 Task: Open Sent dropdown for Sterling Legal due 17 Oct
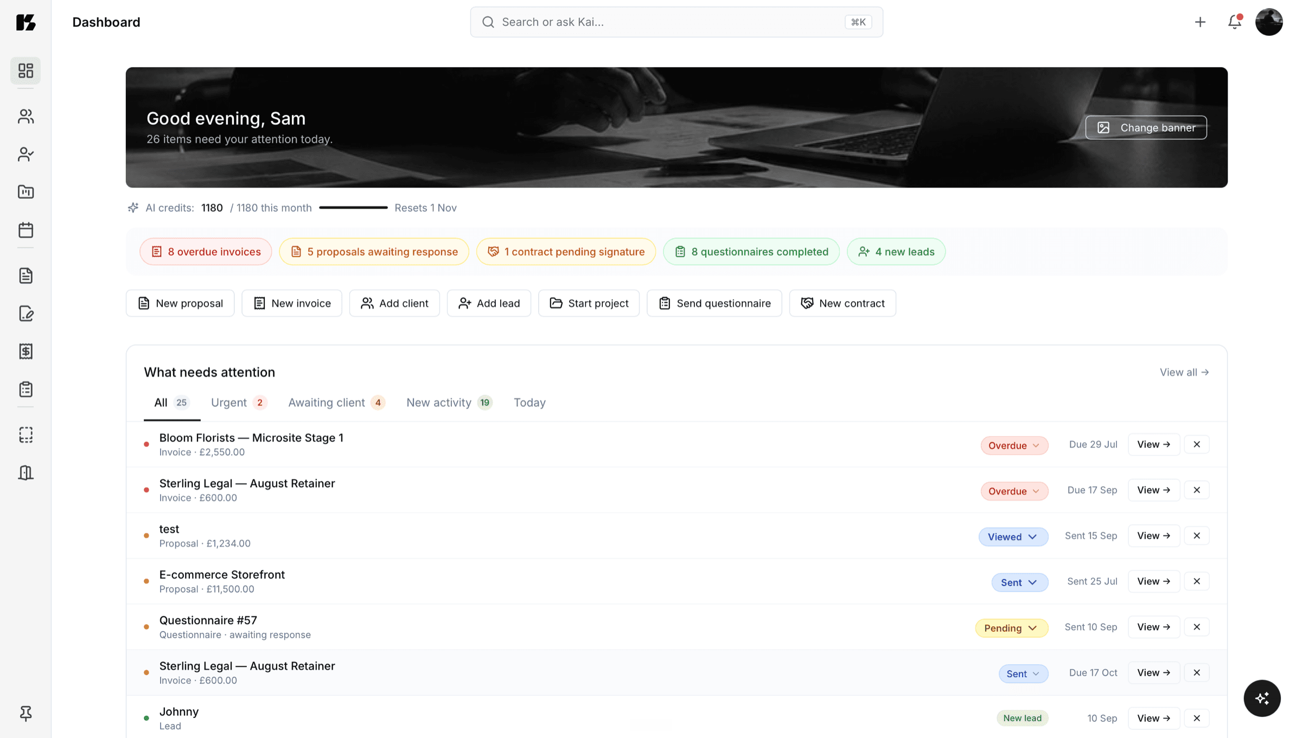pyautogui.click(x=1023, y=673)
